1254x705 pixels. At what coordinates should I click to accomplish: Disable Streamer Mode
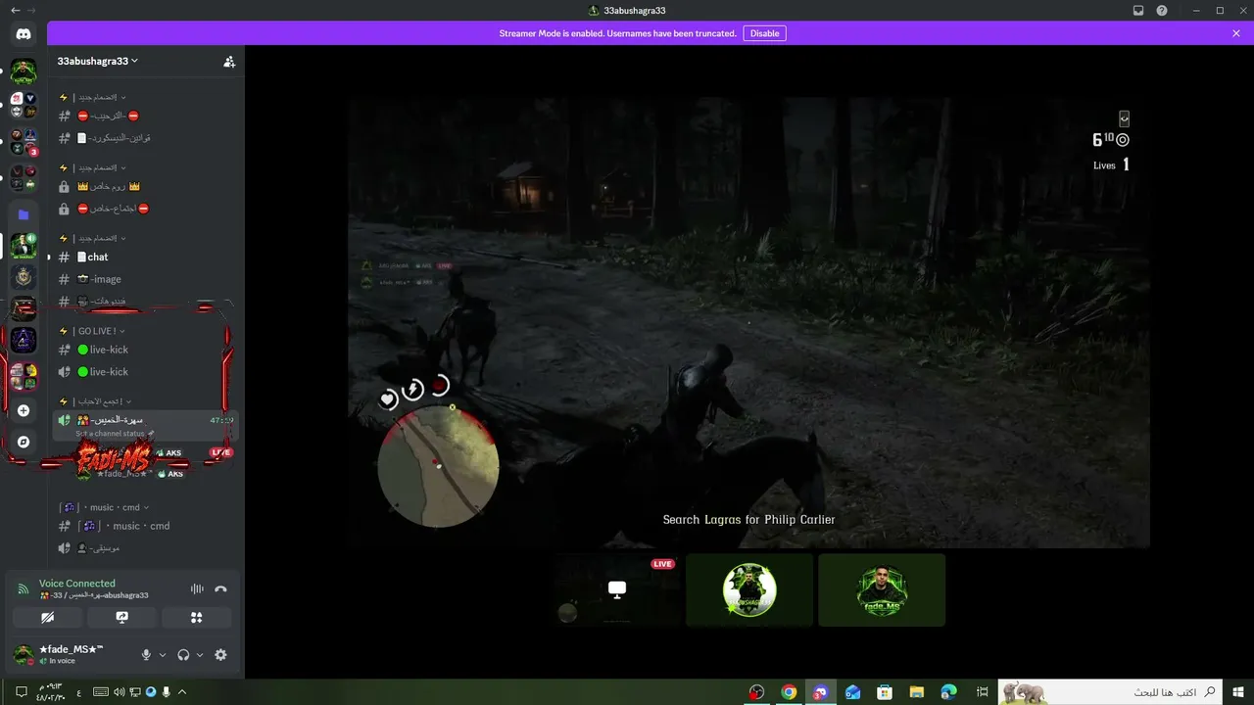tap(764, 33)
